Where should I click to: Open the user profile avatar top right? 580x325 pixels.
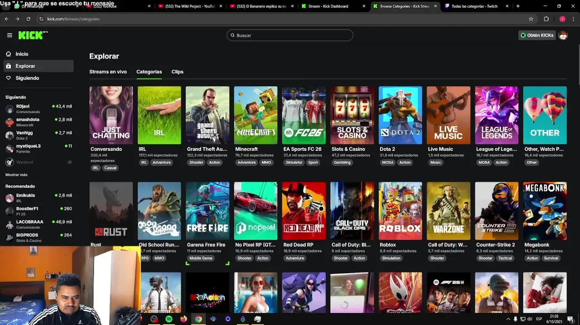point(563,35)
